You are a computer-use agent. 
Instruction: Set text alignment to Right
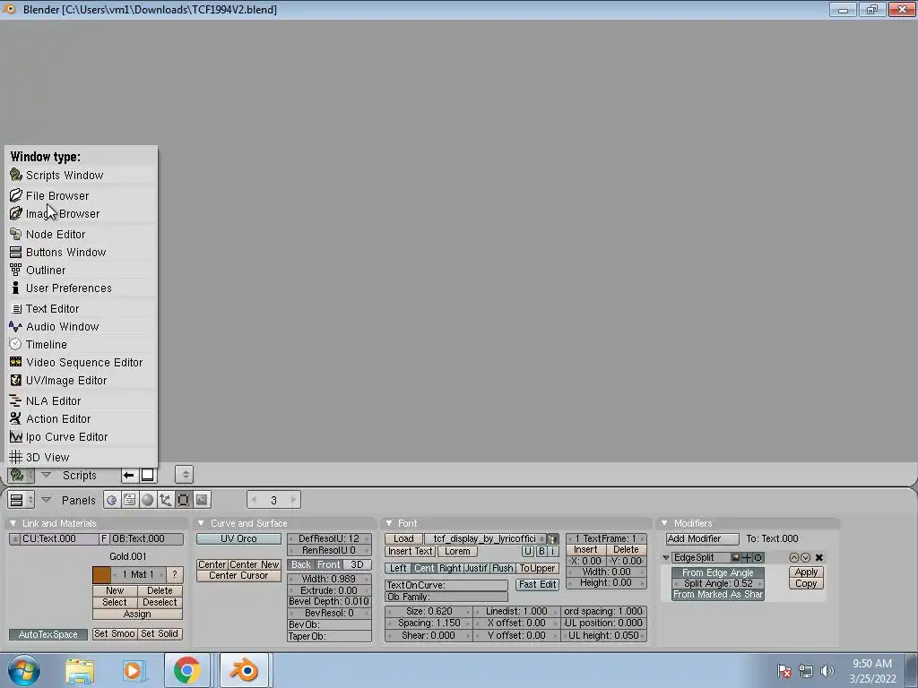(450, 568)
